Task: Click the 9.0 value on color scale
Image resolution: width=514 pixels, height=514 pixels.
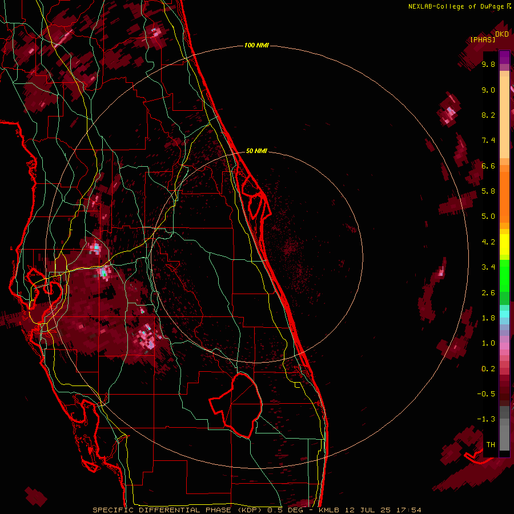Action: [x=488, y=90]
